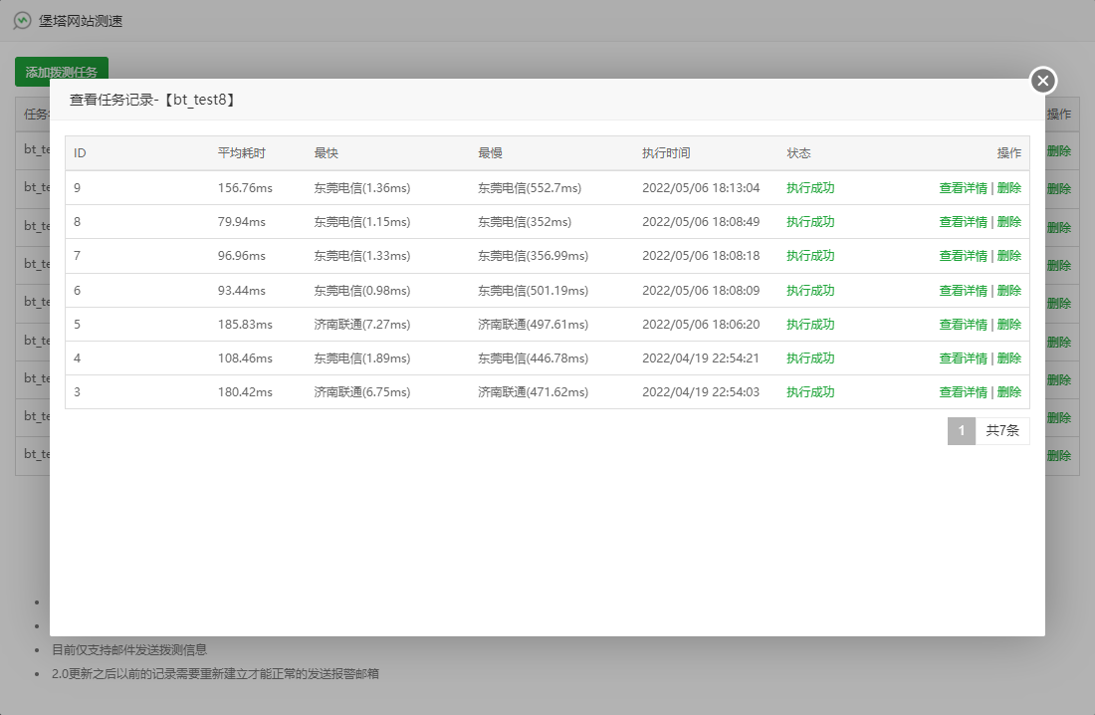Delete record ID 3

(1008, 392)
